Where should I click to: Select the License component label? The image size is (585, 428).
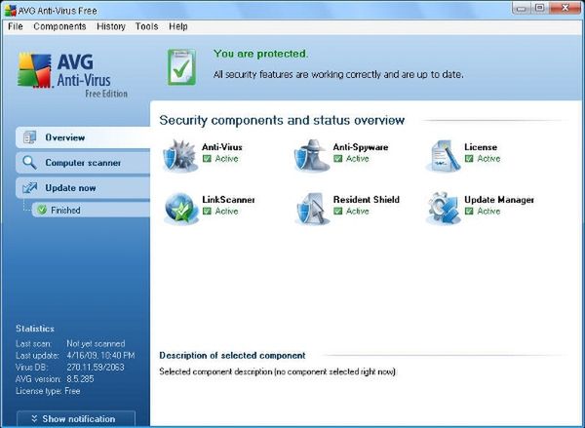coord(481,147)
